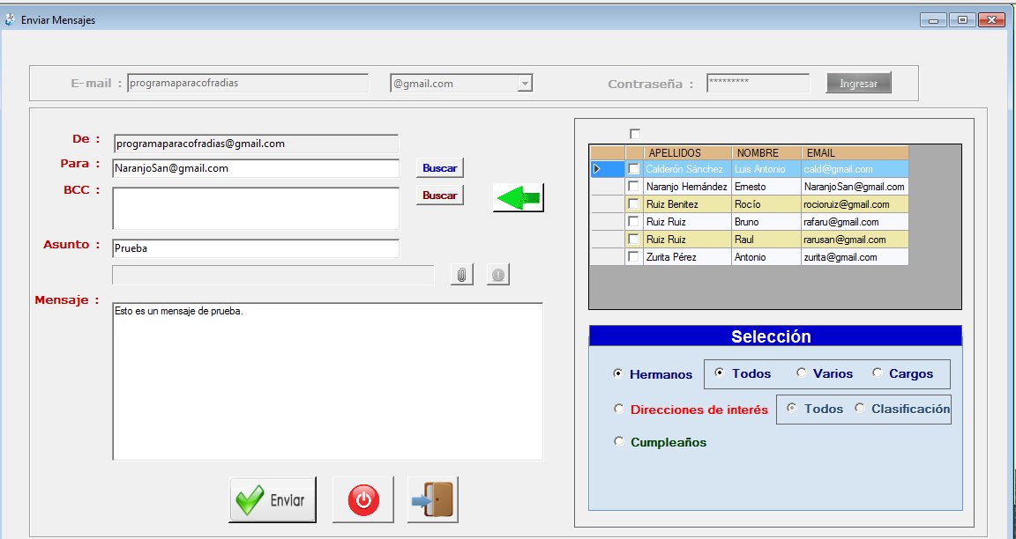Select the Cargos radio button
This screenshot has height=539, width=1016.
tap(878, 373)
